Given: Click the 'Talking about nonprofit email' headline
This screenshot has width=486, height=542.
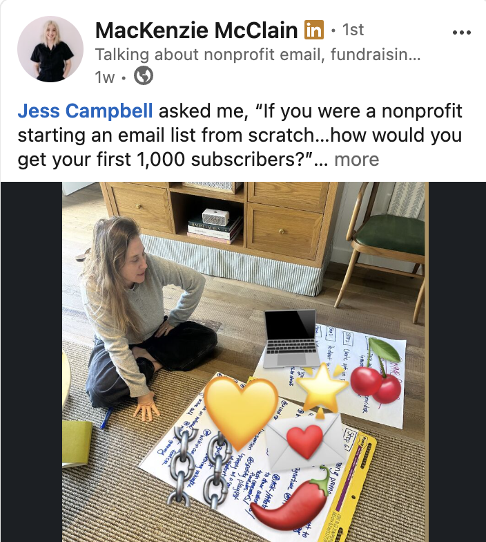Looking at the screenshot, I should tap(257, 54).
